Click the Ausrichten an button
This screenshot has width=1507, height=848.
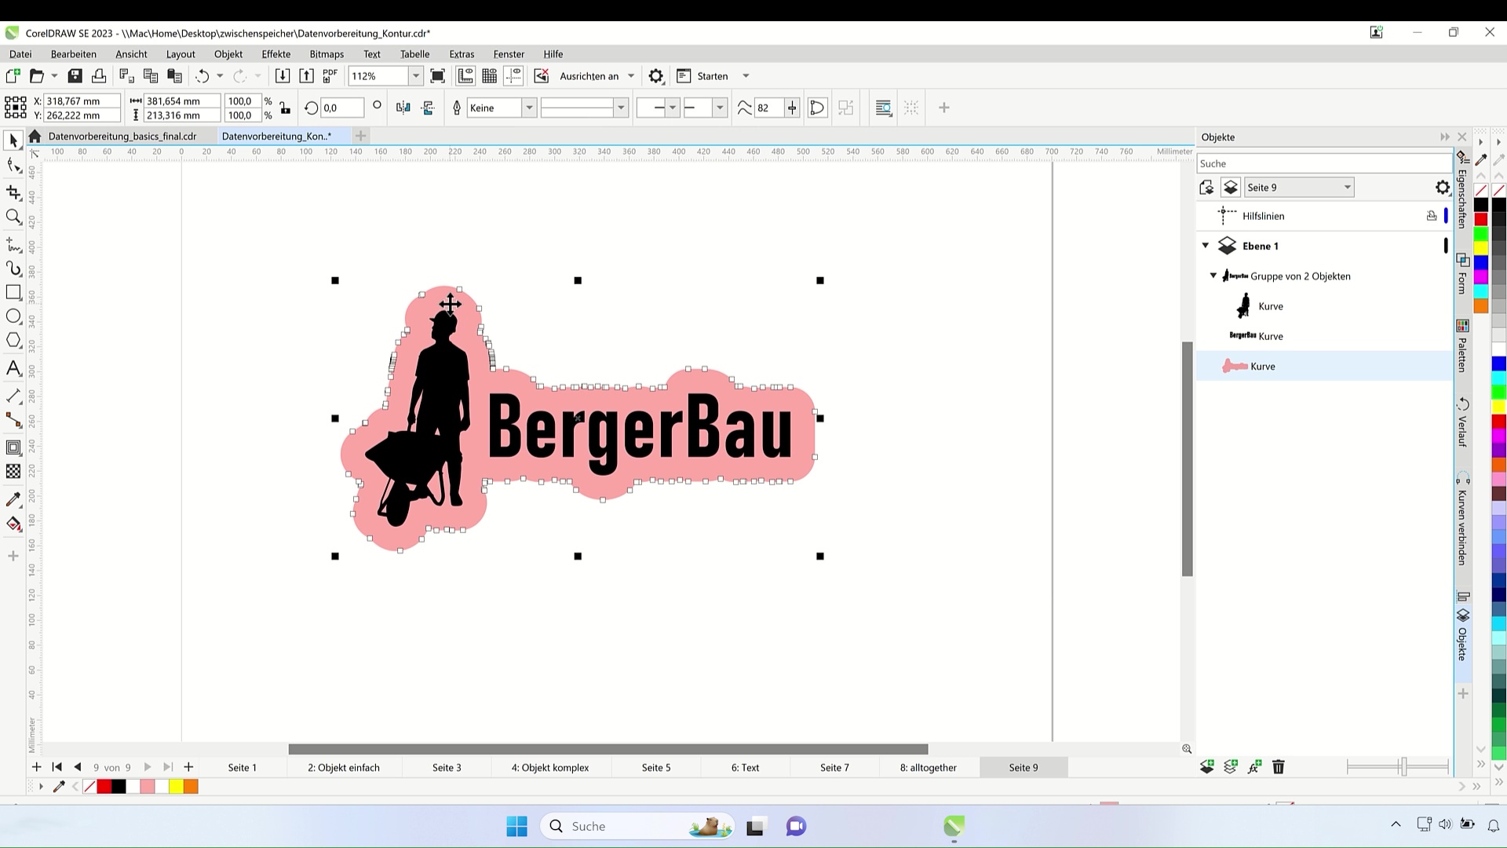tap(589, 76)
